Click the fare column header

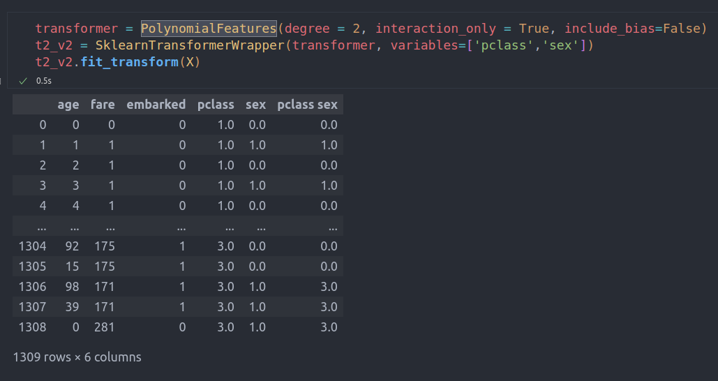click(x=103, y=105)
